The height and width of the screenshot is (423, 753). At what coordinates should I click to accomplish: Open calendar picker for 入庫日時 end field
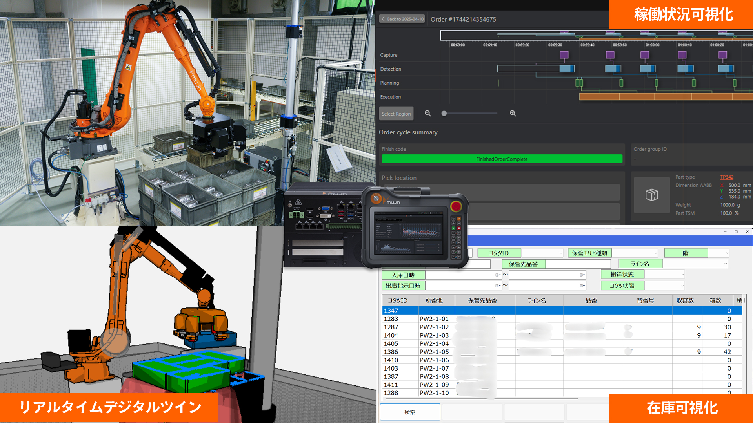pyautogui.click(x=582, y=275)
